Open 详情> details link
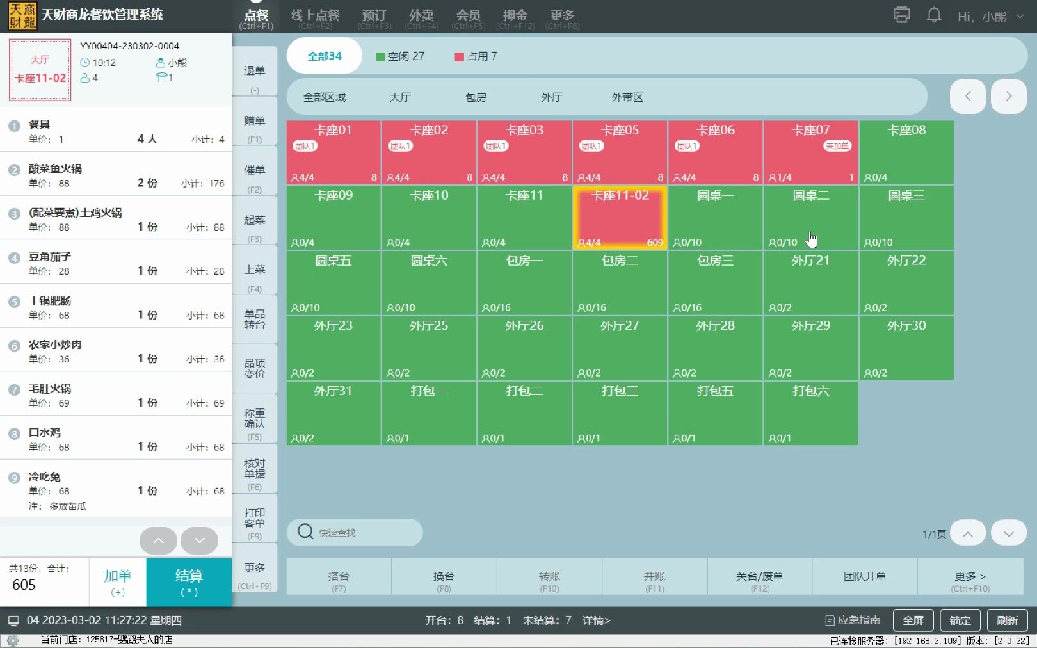The height and width of the screenshot is (648, 1037). click(x=596, y=620)
